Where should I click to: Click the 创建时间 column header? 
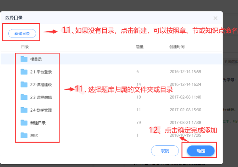[177, 47]
